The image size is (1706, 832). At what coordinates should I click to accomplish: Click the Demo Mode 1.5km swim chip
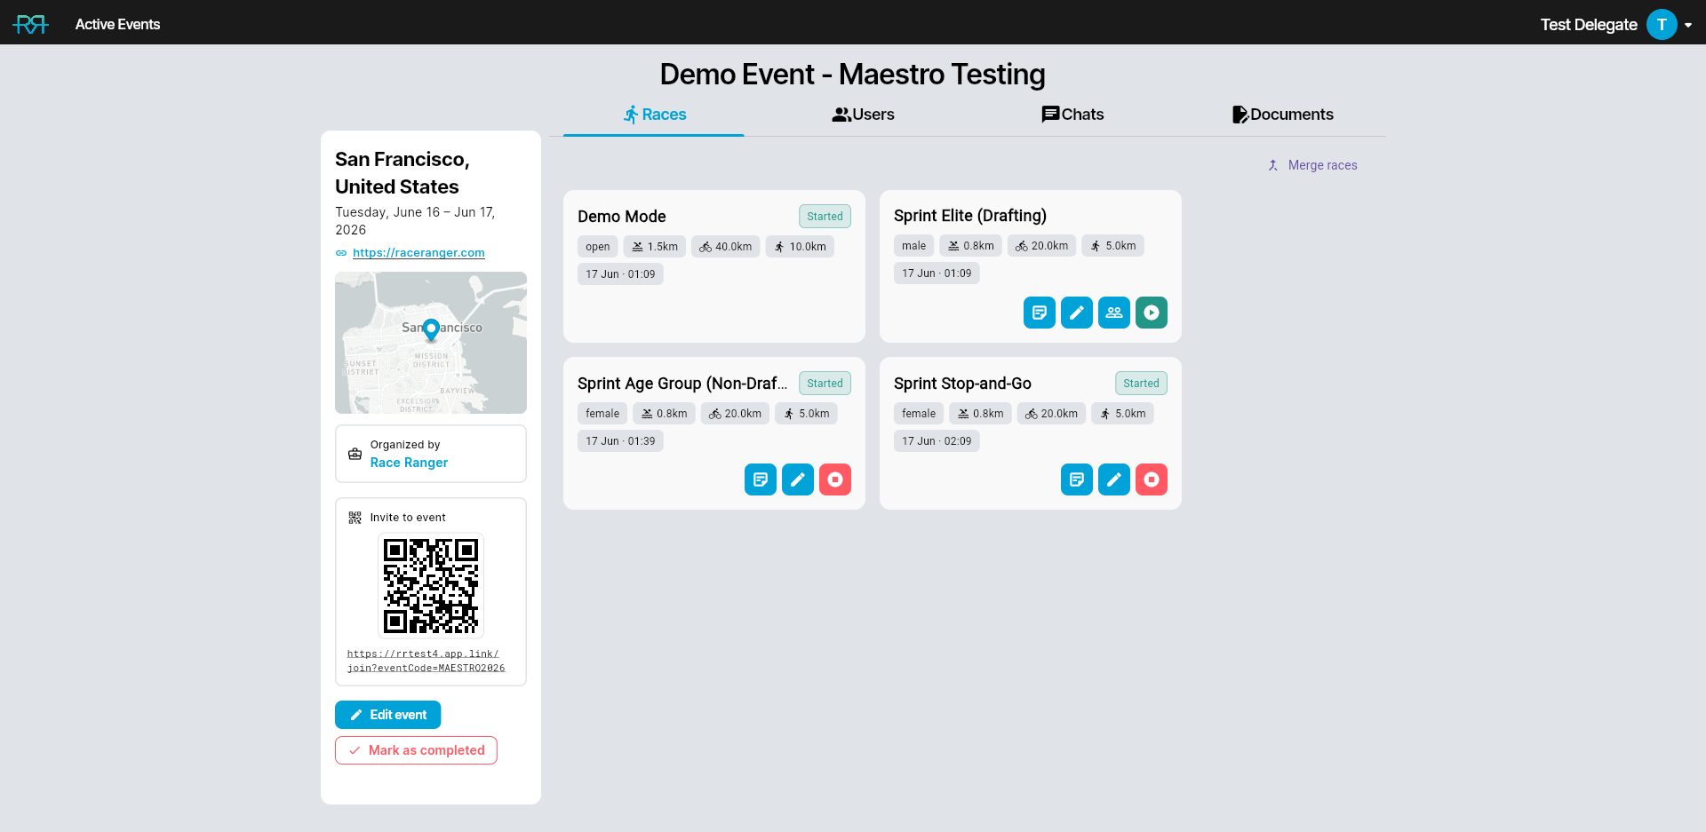(655, 247)
